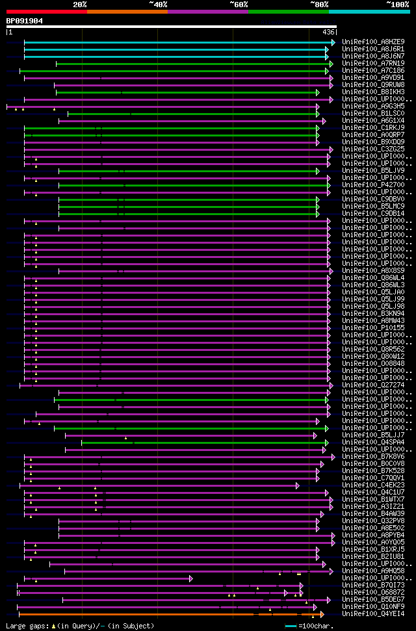Select the UniRef100_B2IU81 label
The width and height of the screenshot is (416, 631).
[373, 557]
